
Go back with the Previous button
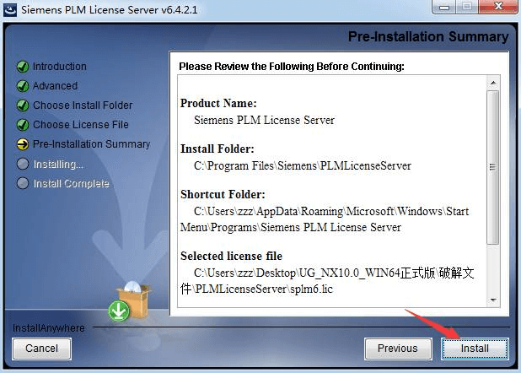[398, 349]
